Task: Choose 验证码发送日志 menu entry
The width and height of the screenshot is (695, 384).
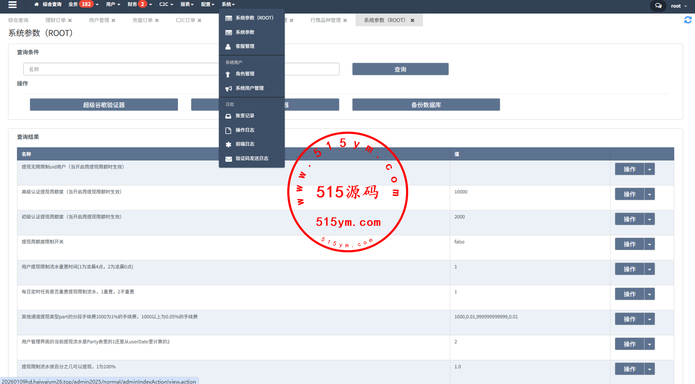Action: click(252, 158)
